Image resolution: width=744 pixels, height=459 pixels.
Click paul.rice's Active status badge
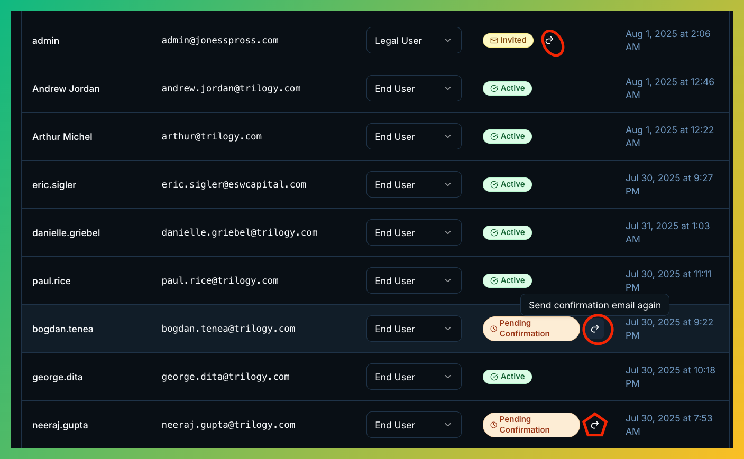click(x=507, y=280)
